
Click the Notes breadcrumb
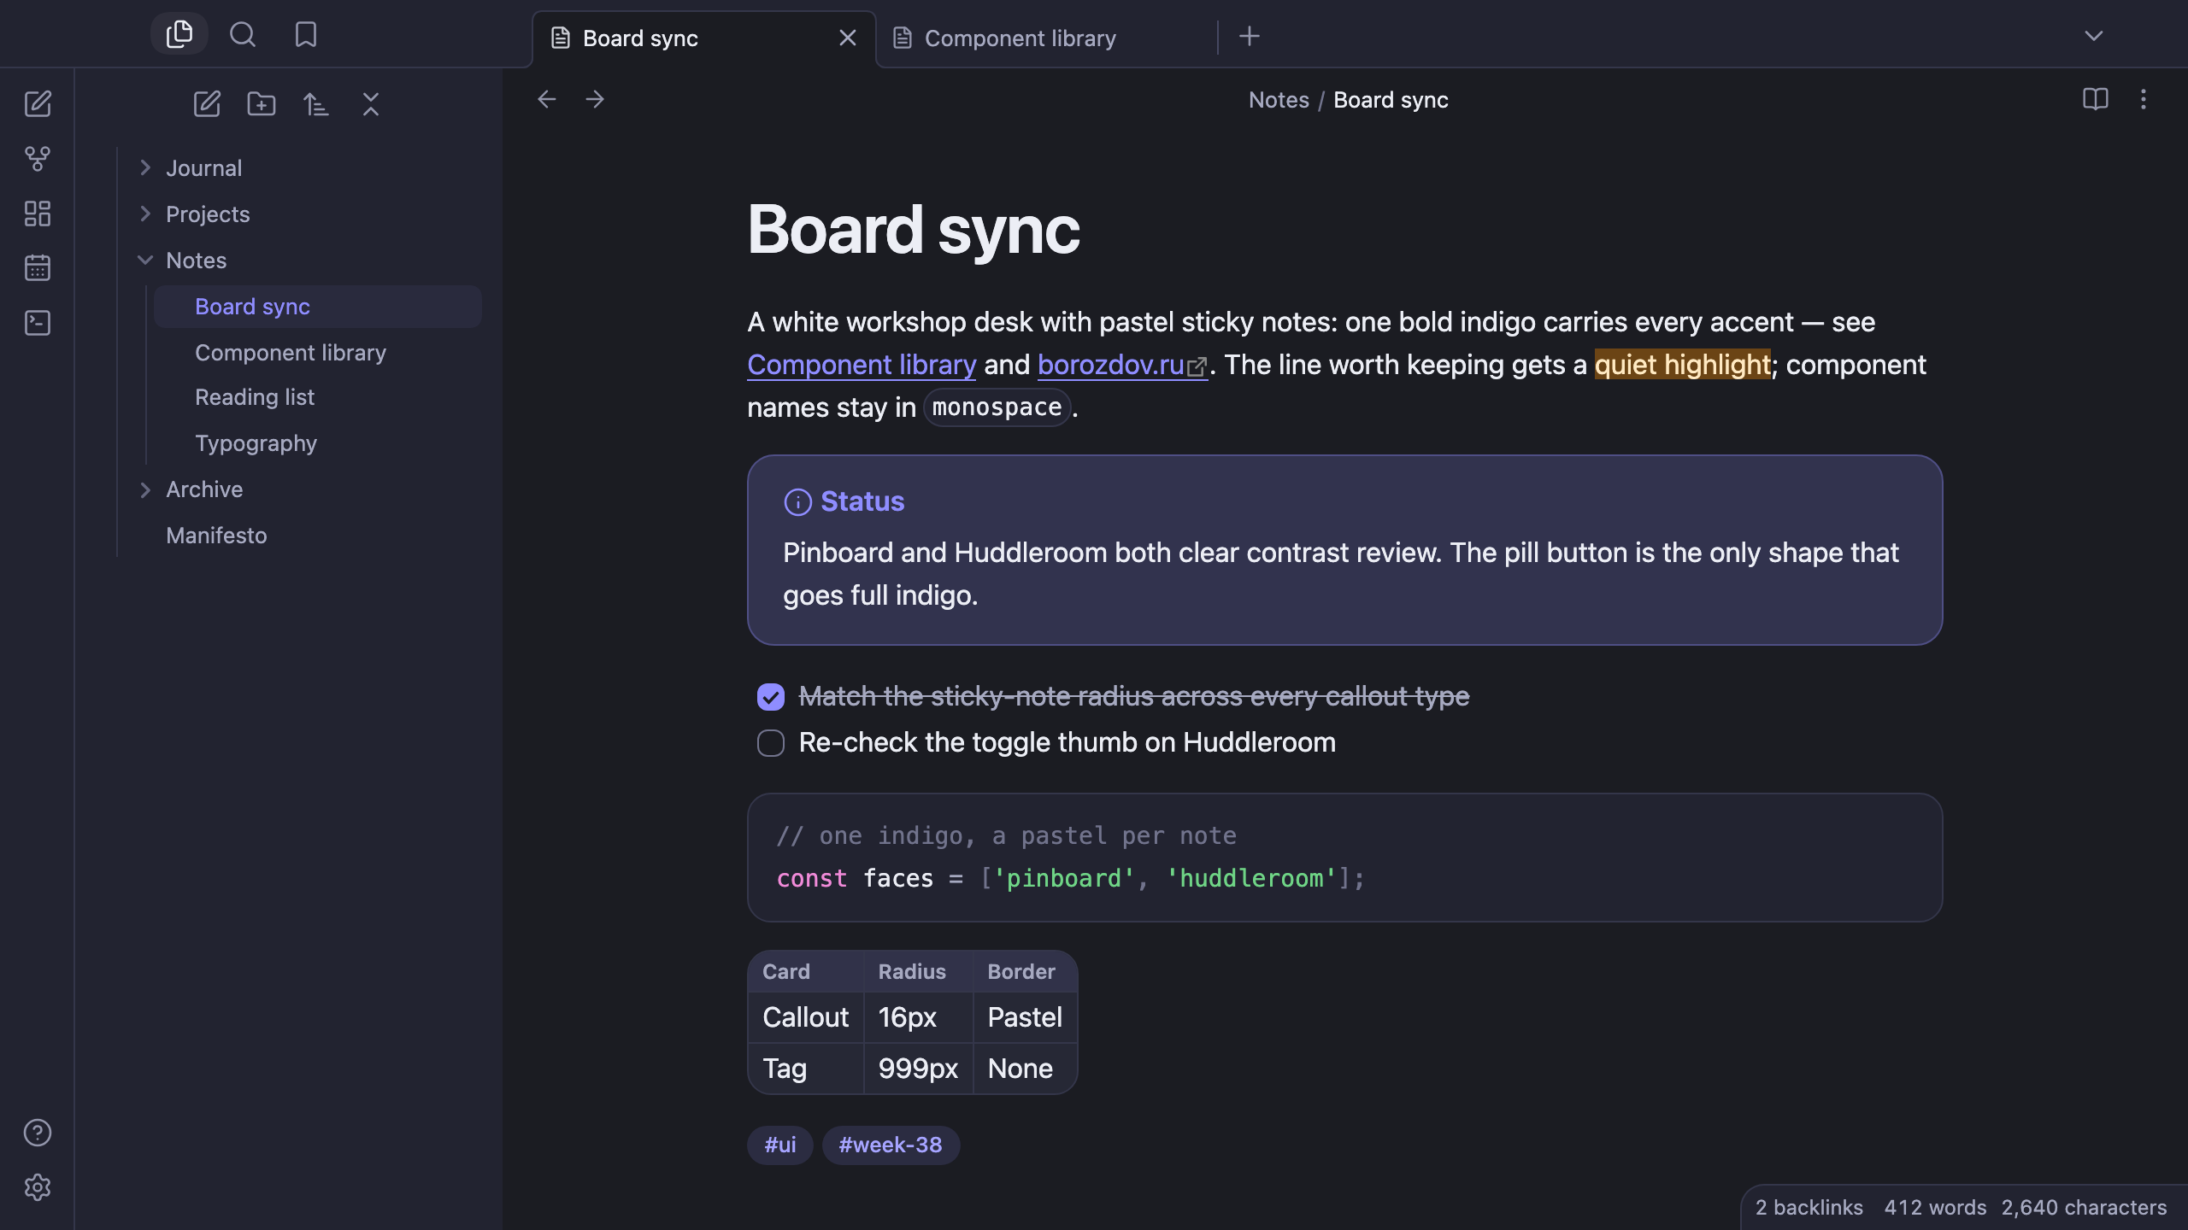tap(1279, 100)
